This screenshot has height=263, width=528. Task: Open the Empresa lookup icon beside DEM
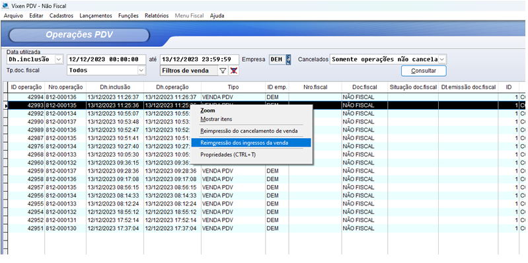click(x=288, y=59)
